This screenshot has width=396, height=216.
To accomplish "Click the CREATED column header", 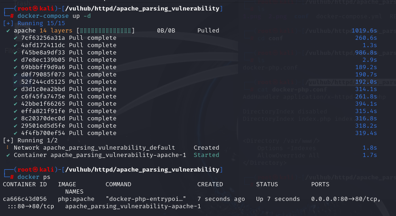I will (x=210, y=184).
